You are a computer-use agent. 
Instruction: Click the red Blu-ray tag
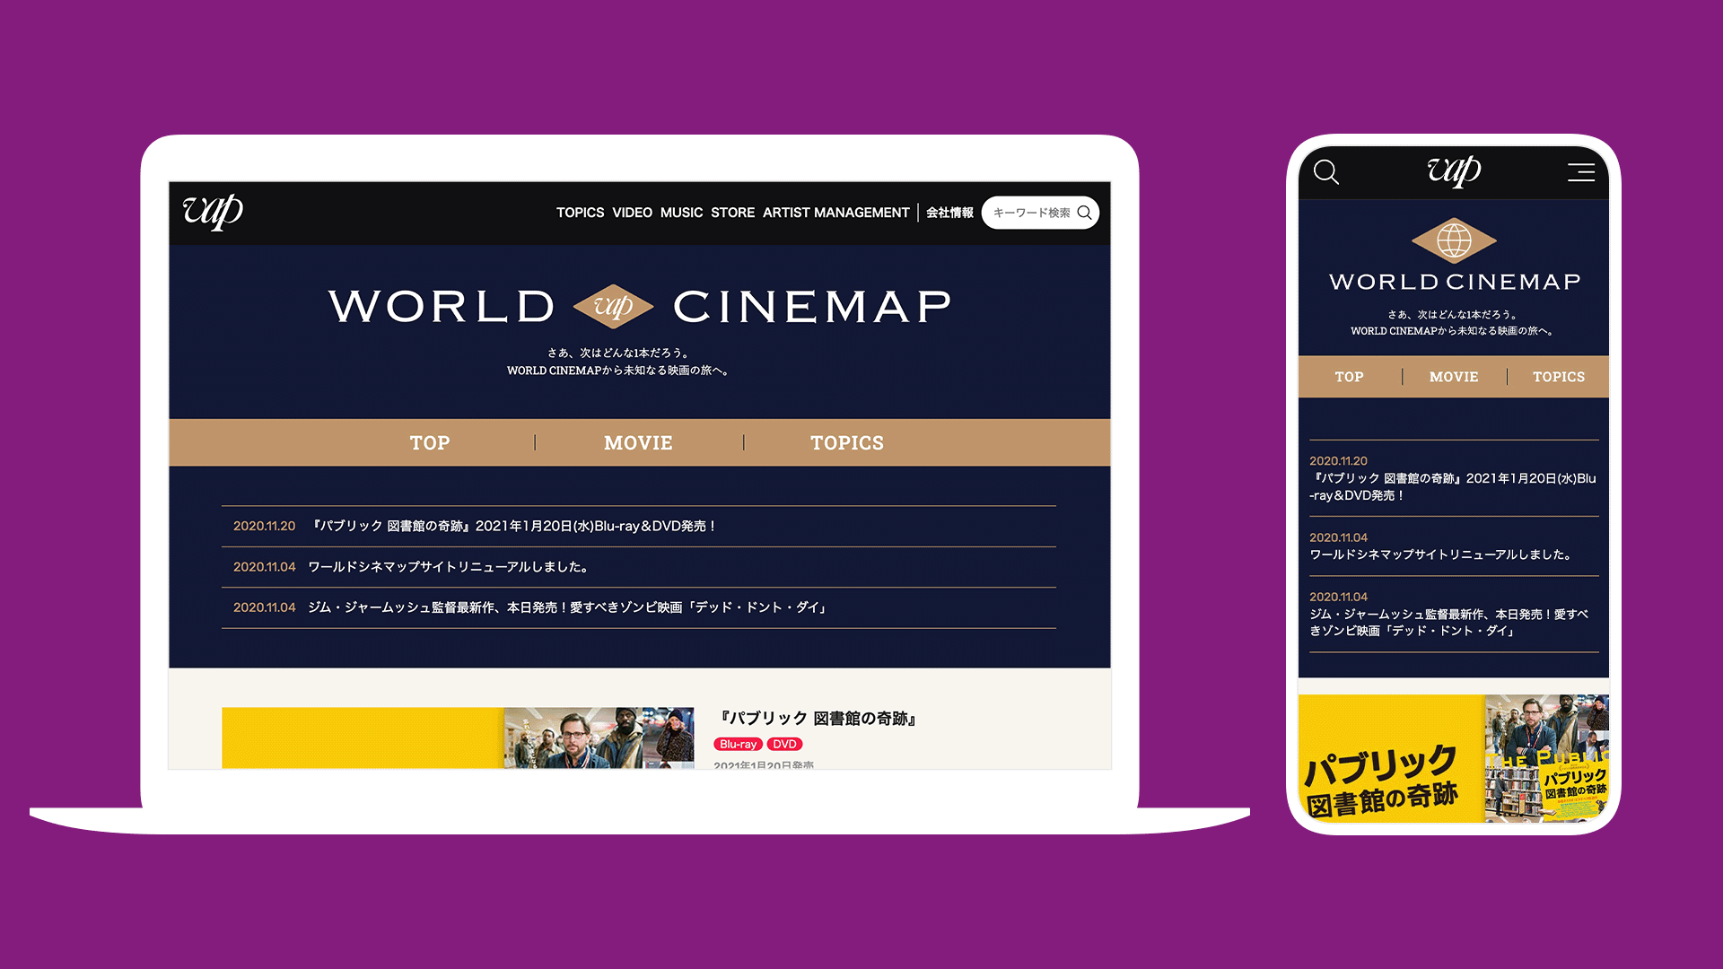click(738, 744)
